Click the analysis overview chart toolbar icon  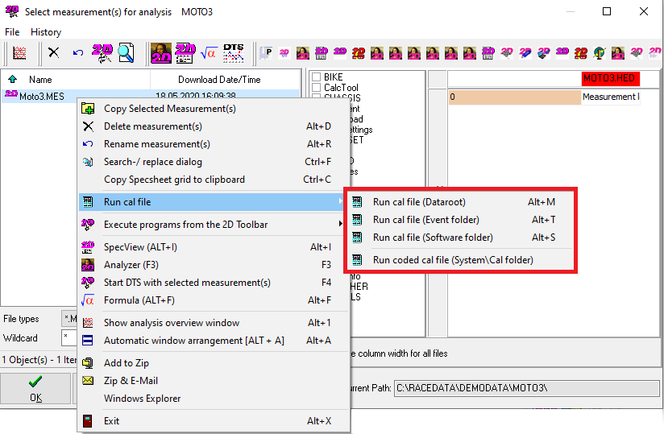point(19,53)
